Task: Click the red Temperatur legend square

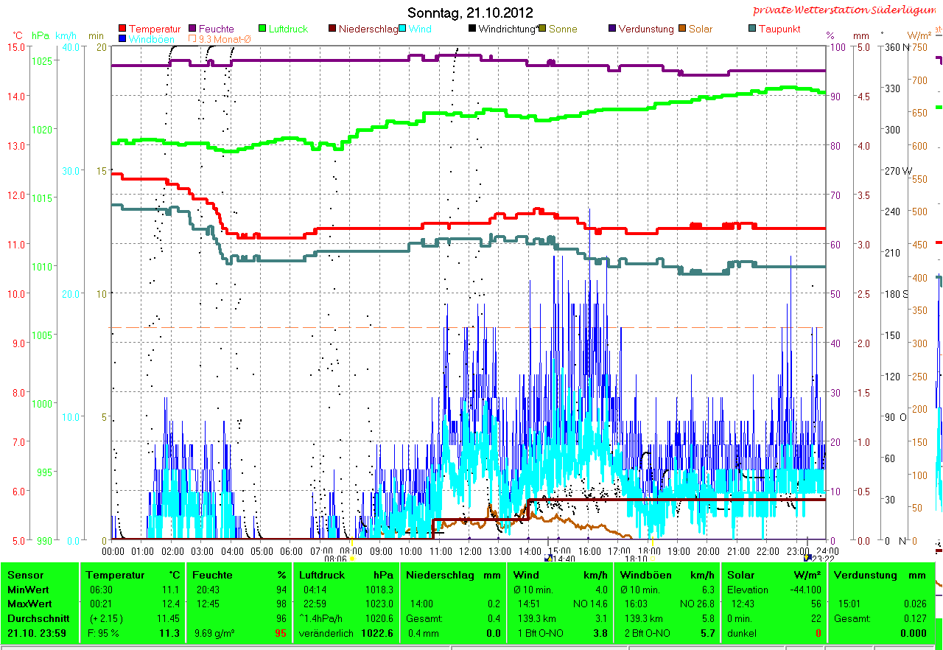Action: 122,29
